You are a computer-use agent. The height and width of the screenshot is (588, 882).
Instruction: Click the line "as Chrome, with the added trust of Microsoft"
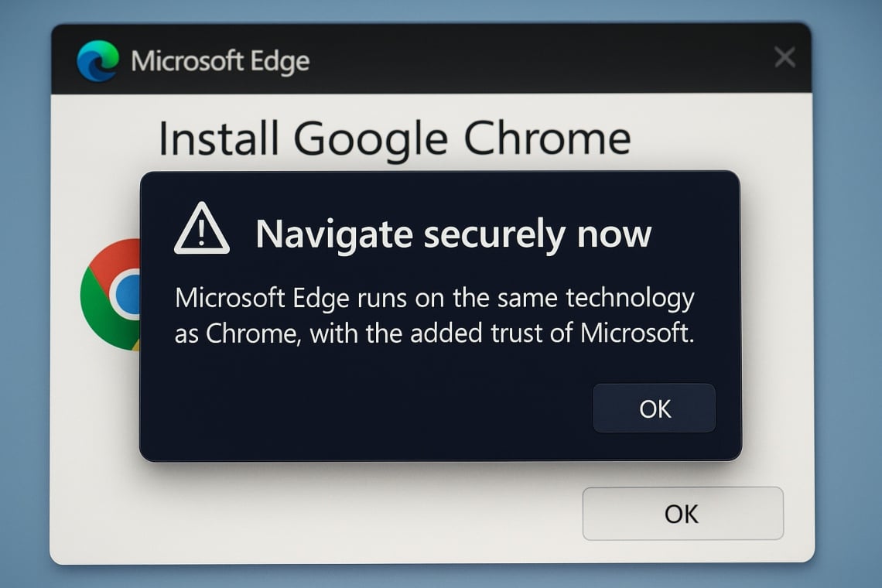click(x=435, y=333)
